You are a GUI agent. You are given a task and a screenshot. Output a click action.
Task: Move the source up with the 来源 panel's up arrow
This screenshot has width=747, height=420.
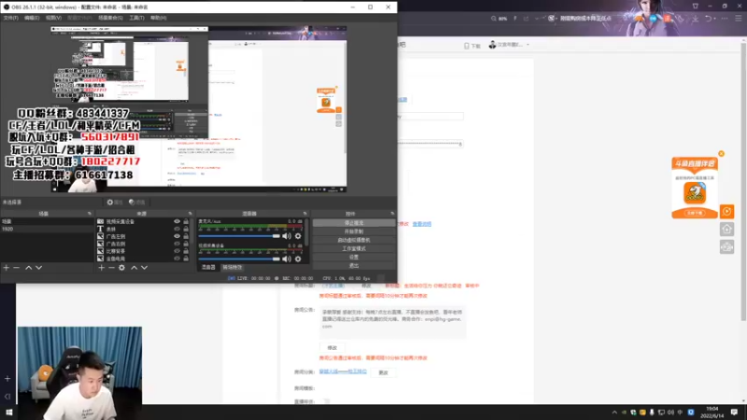pos(134,268)
